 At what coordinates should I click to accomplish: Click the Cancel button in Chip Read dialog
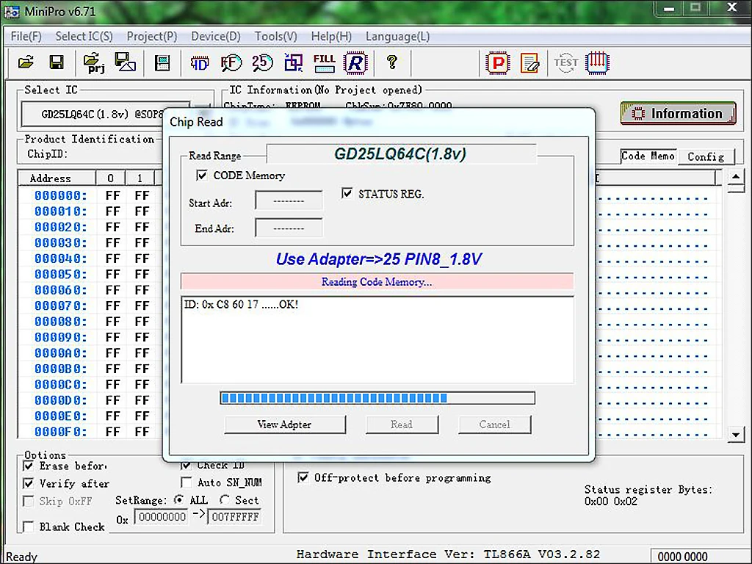pos(494,424)
